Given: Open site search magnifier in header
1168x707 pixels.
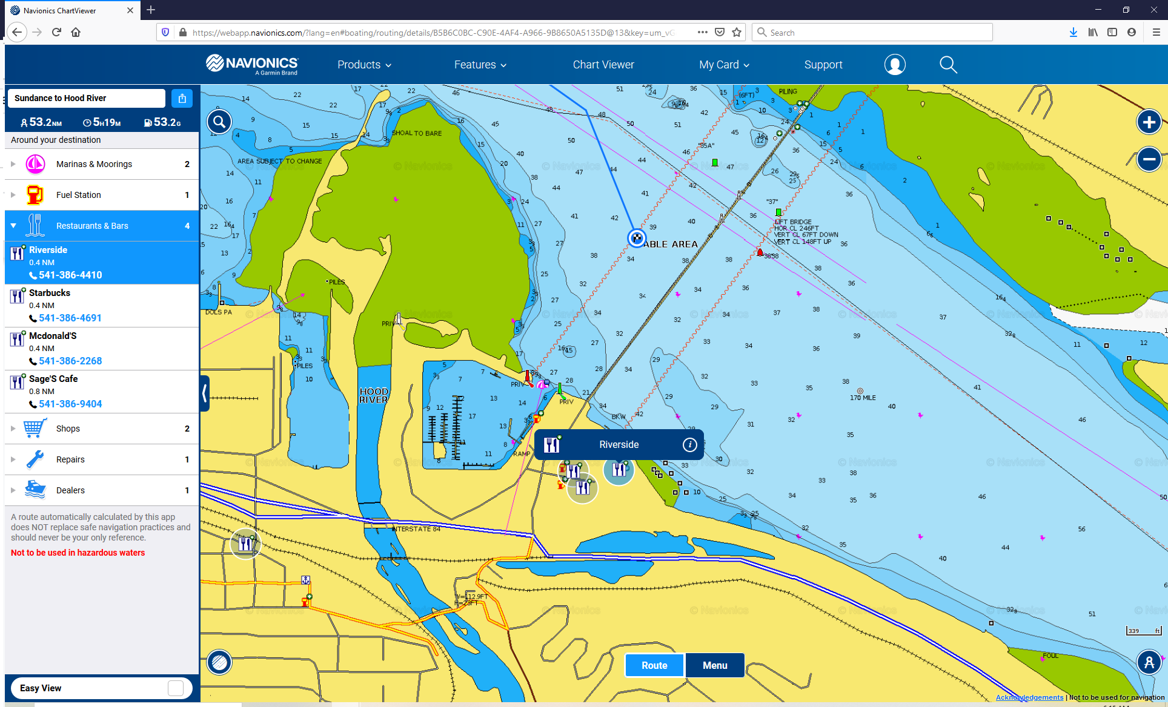Looking at the screenshot, I should click(x=948, y=64).
